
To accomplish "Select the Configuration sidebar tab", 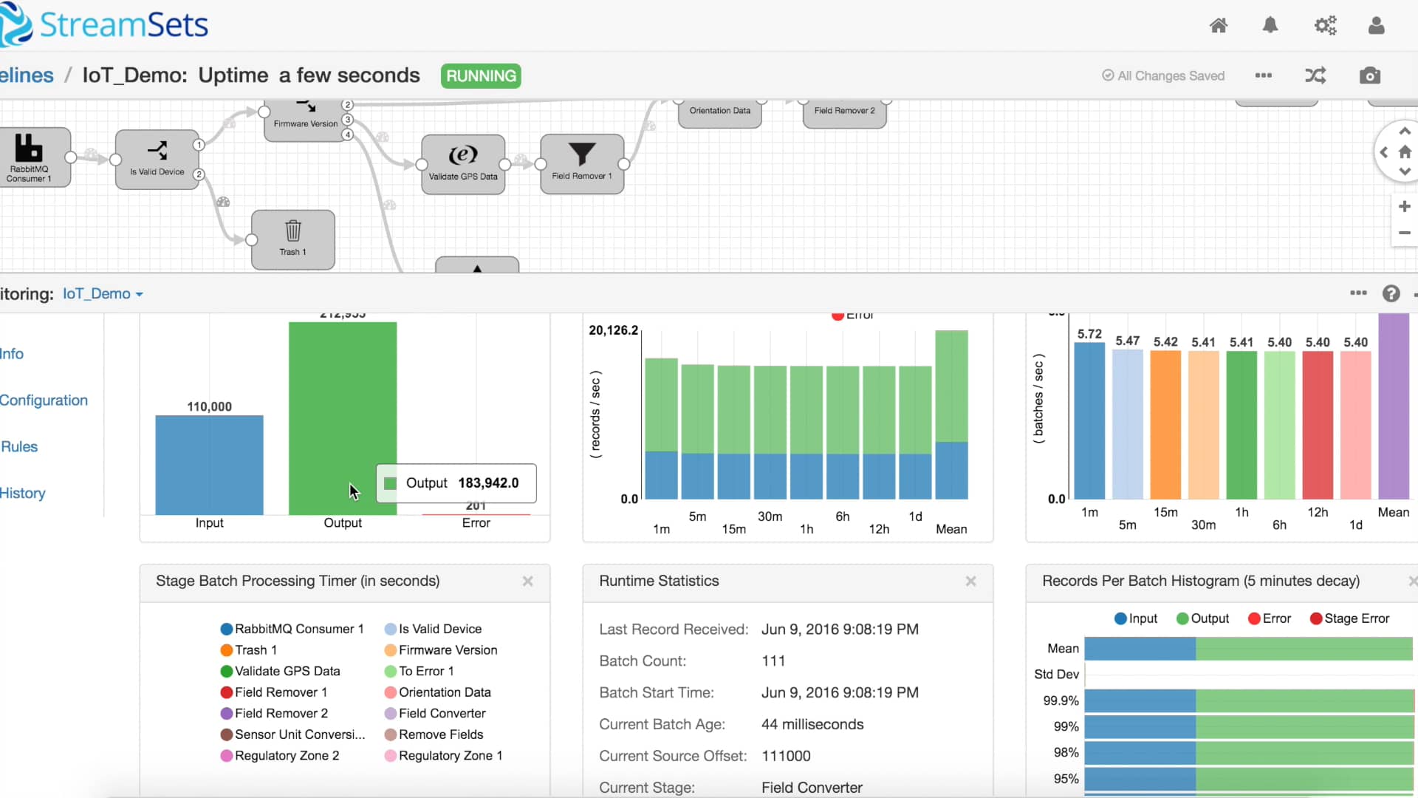I will point(43,400).
